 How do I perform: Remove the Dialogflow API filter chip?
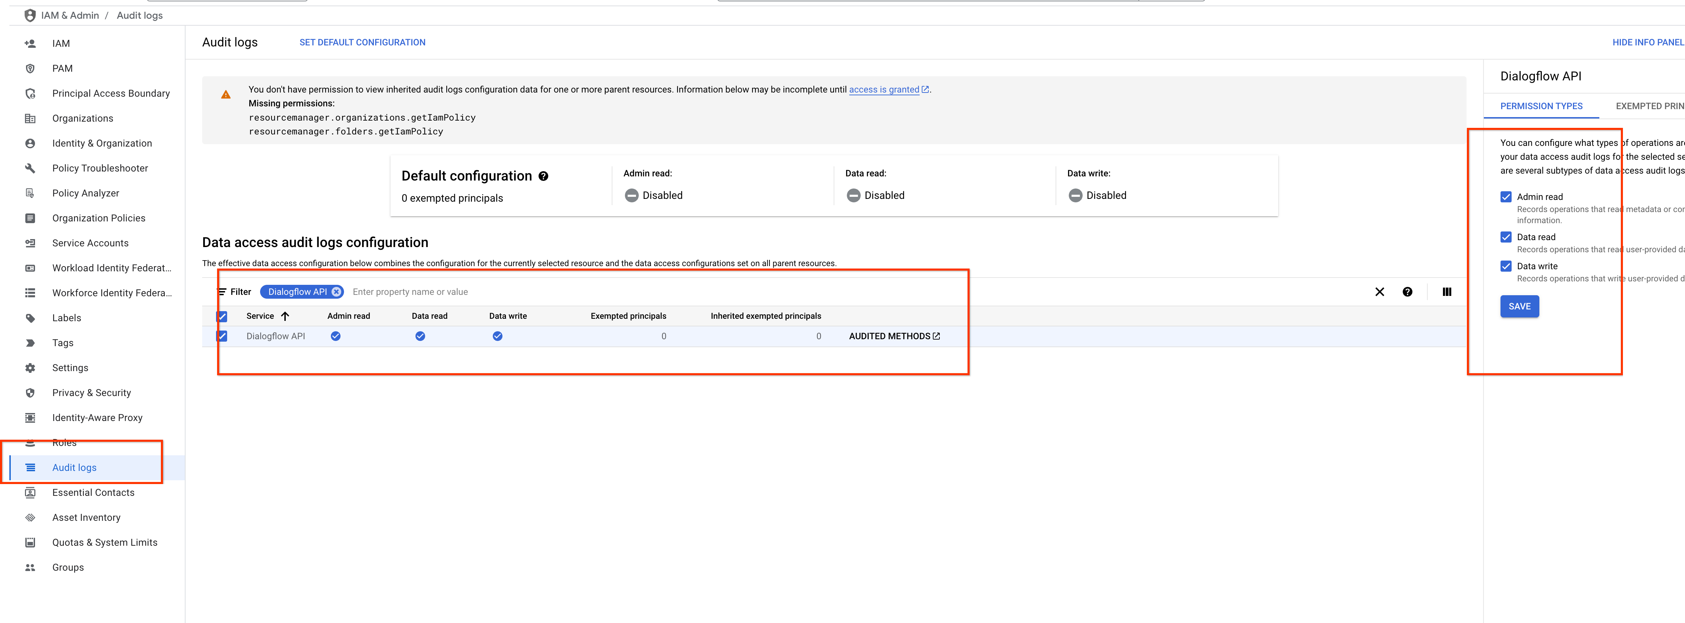tap(336, 292)
